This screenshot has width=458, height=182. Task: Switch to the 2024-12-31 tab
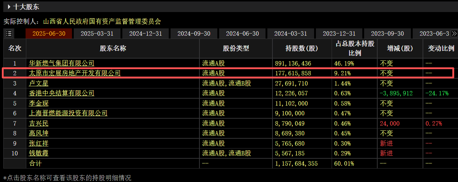[145, 33]
